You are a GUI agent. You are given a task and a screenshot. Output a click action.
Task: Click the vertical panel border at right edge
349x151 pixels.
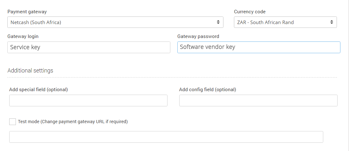(x=348, y=76)
